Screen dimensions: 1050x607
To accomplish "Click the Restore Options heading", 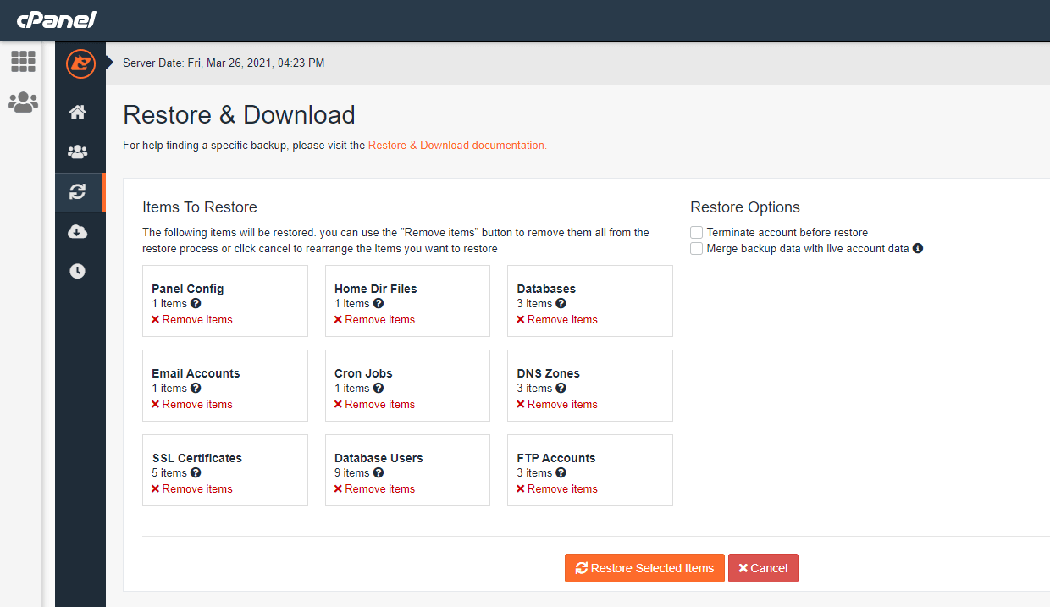I will [x=745, y=207].
